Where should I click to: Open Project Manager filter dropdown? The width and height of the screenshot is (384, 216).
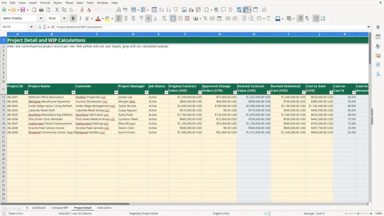[147, 92]
